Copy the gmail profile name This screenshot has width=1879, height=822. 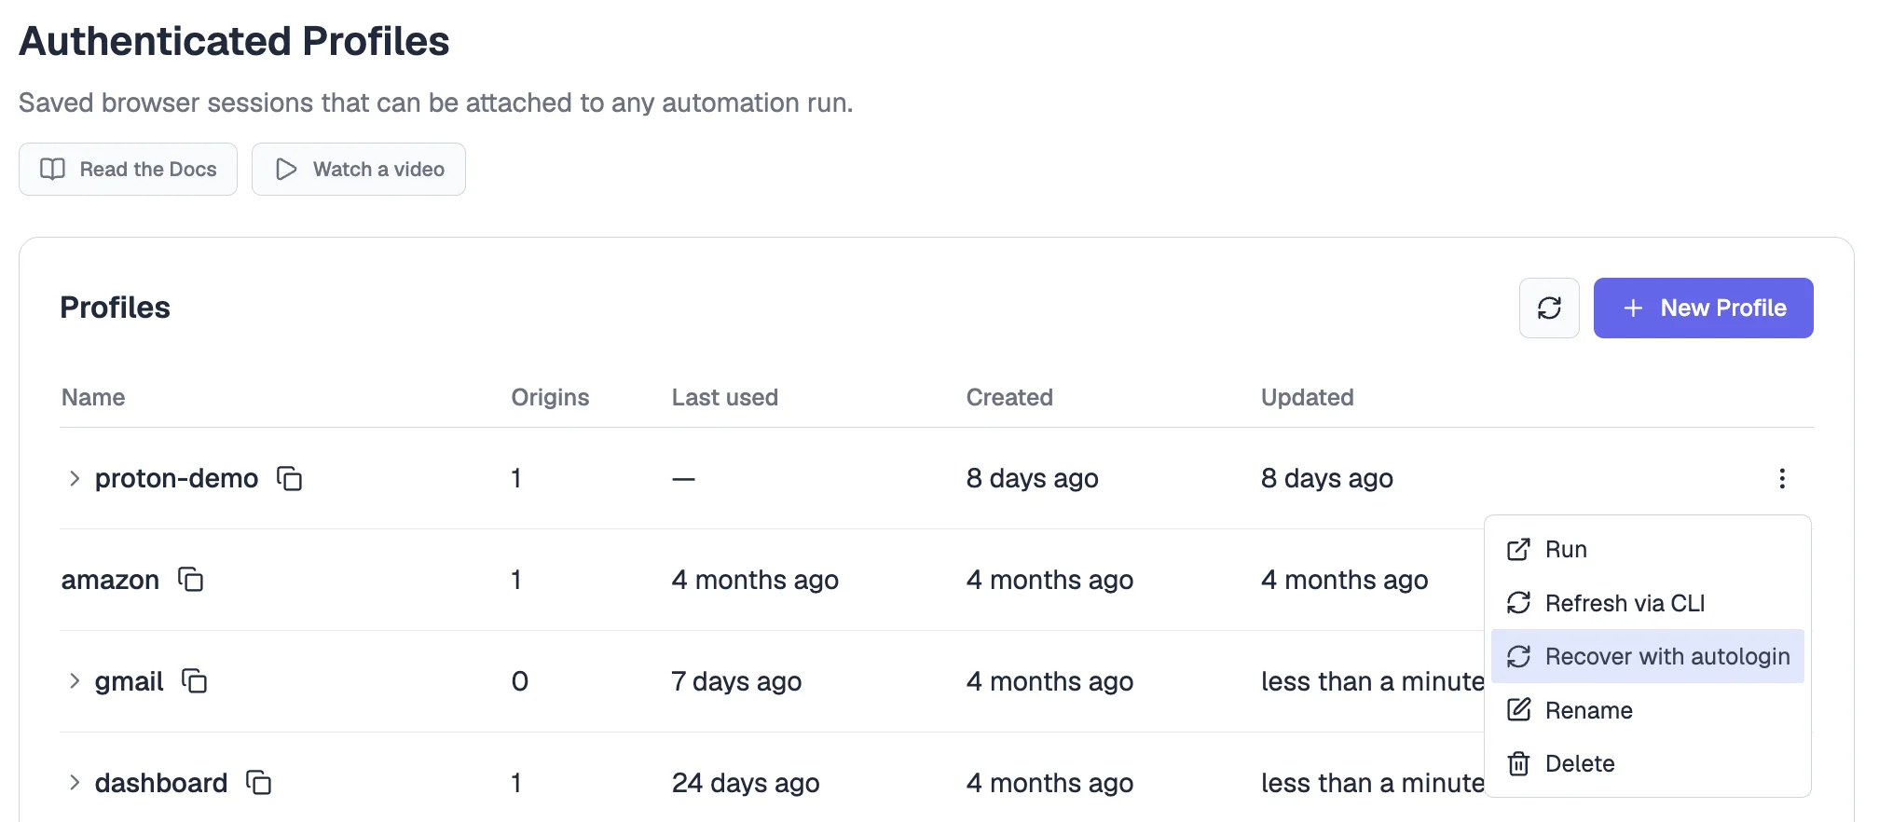[195, 681]
